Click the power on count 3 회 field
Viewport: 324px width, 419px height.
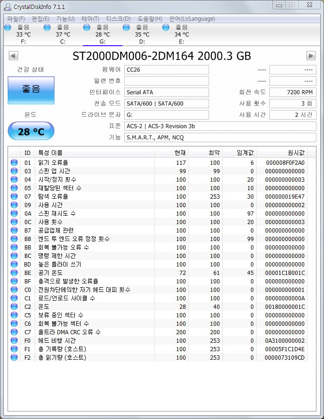(293, 104)
